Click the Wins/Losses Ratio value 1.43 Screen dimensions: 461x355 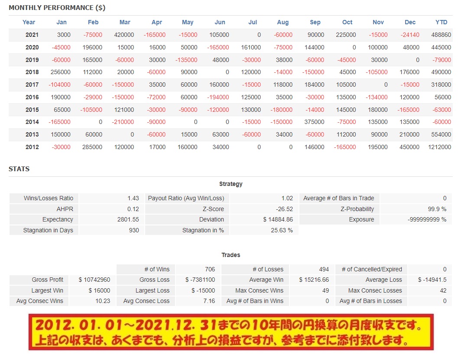click(x=133, y=198)
